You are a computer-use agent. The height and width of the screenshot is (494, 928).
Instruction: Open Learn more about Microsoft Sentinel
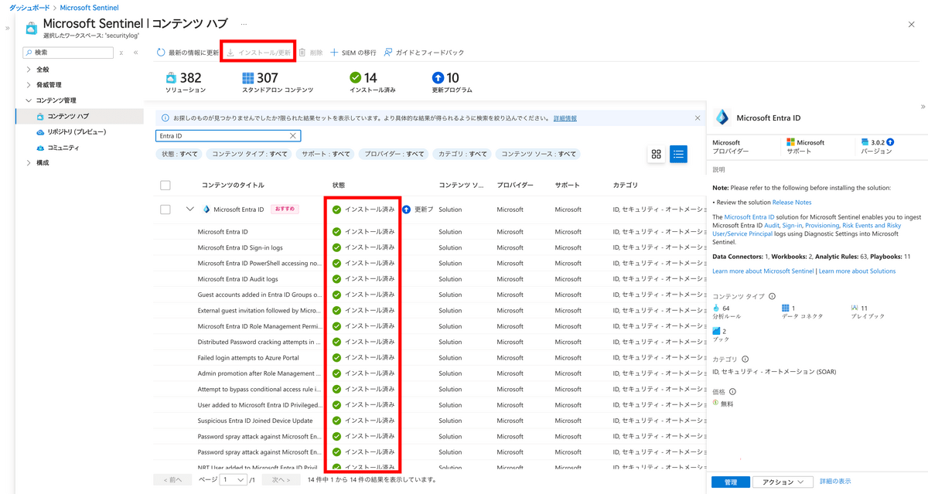click(763, 271)
